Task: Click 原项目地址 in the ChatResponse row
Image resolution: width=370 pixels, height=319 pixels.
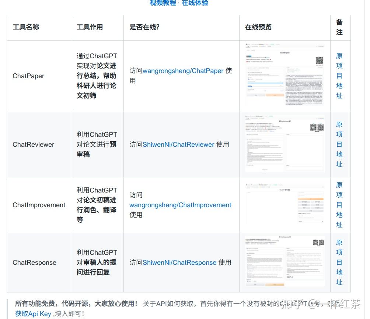Action: pyautogui.click(x=339, y=262)
